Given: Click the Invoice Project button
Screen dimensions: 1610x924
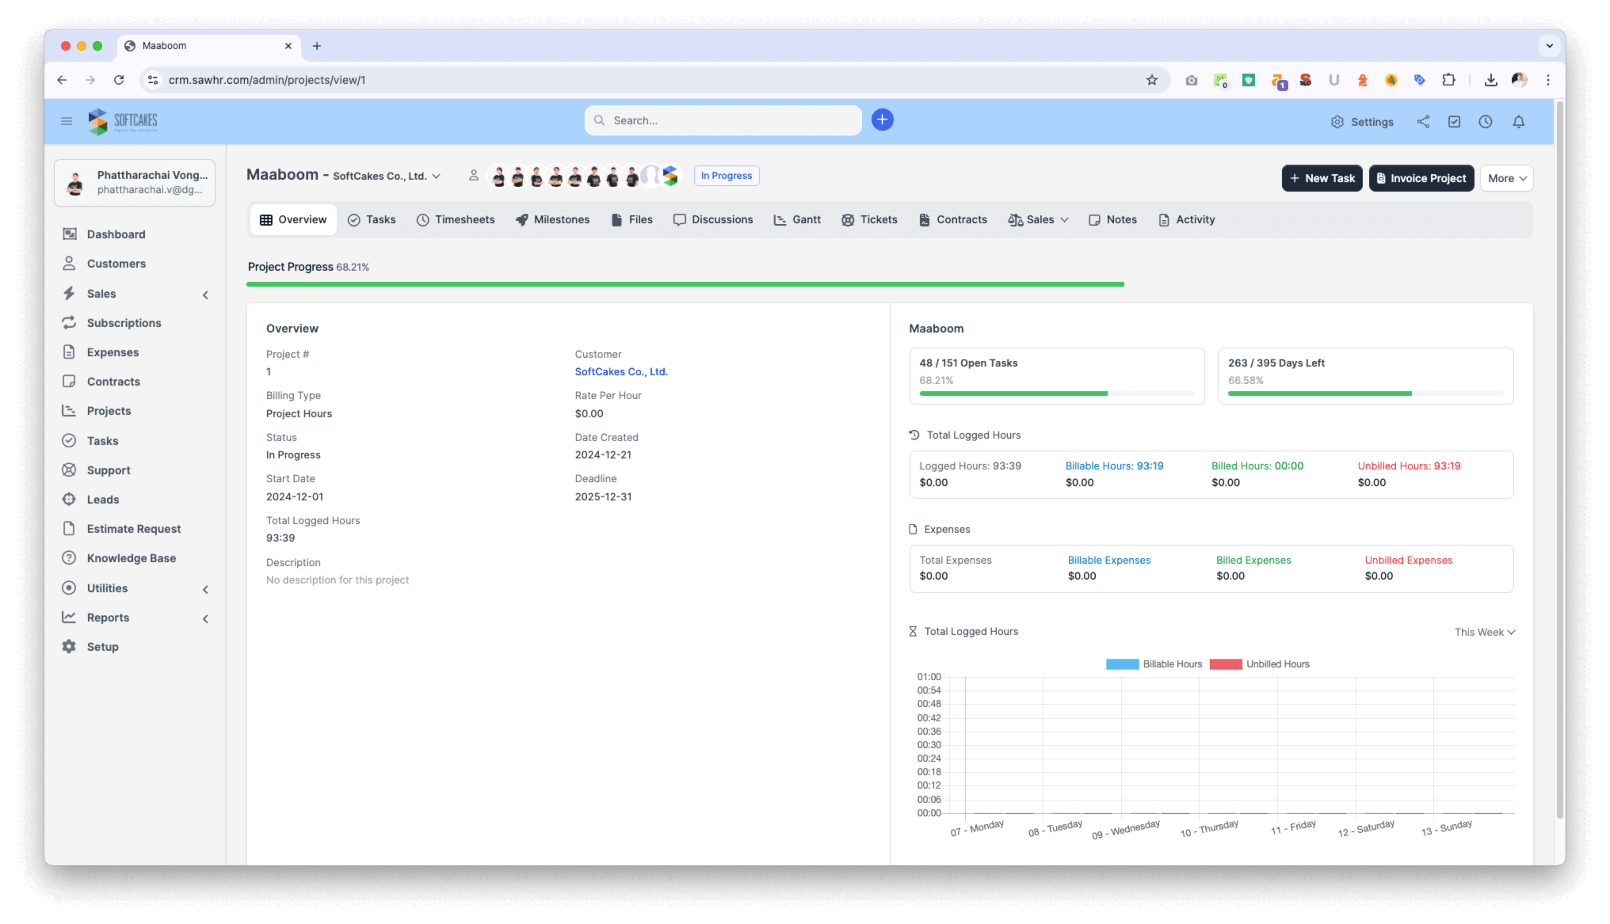Looking at the screenshot, I should pos(1421,178).
